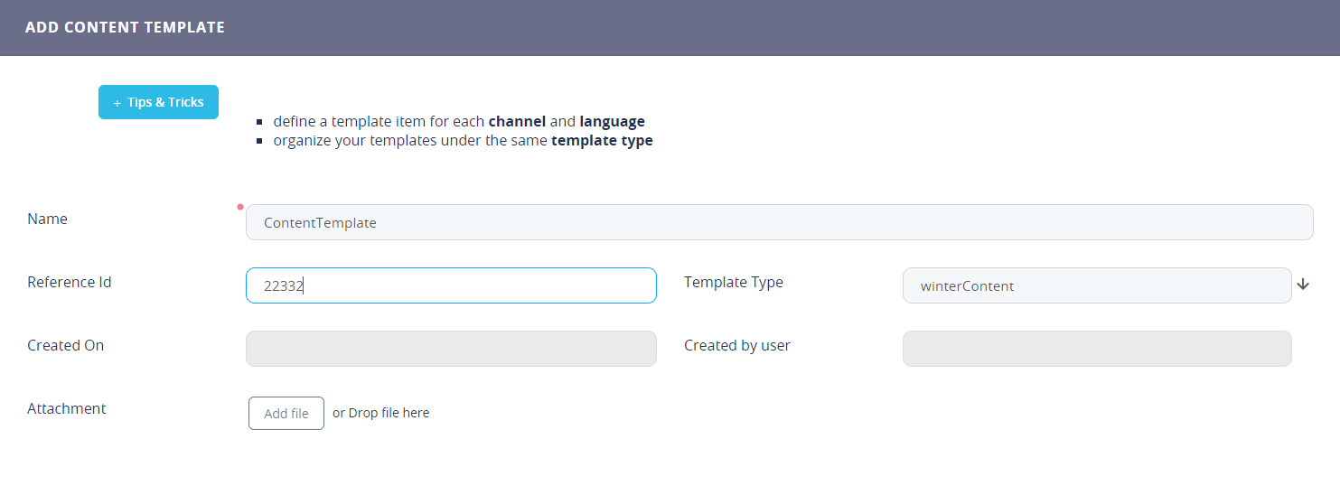Click the down arrow beside Template Type

(1303, 285)
